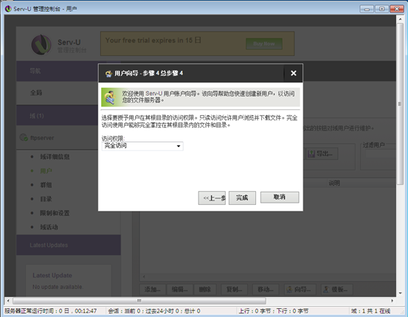
Task: Click the scroll down arrow on right scrollbar
Action: [x=400, y=293]
